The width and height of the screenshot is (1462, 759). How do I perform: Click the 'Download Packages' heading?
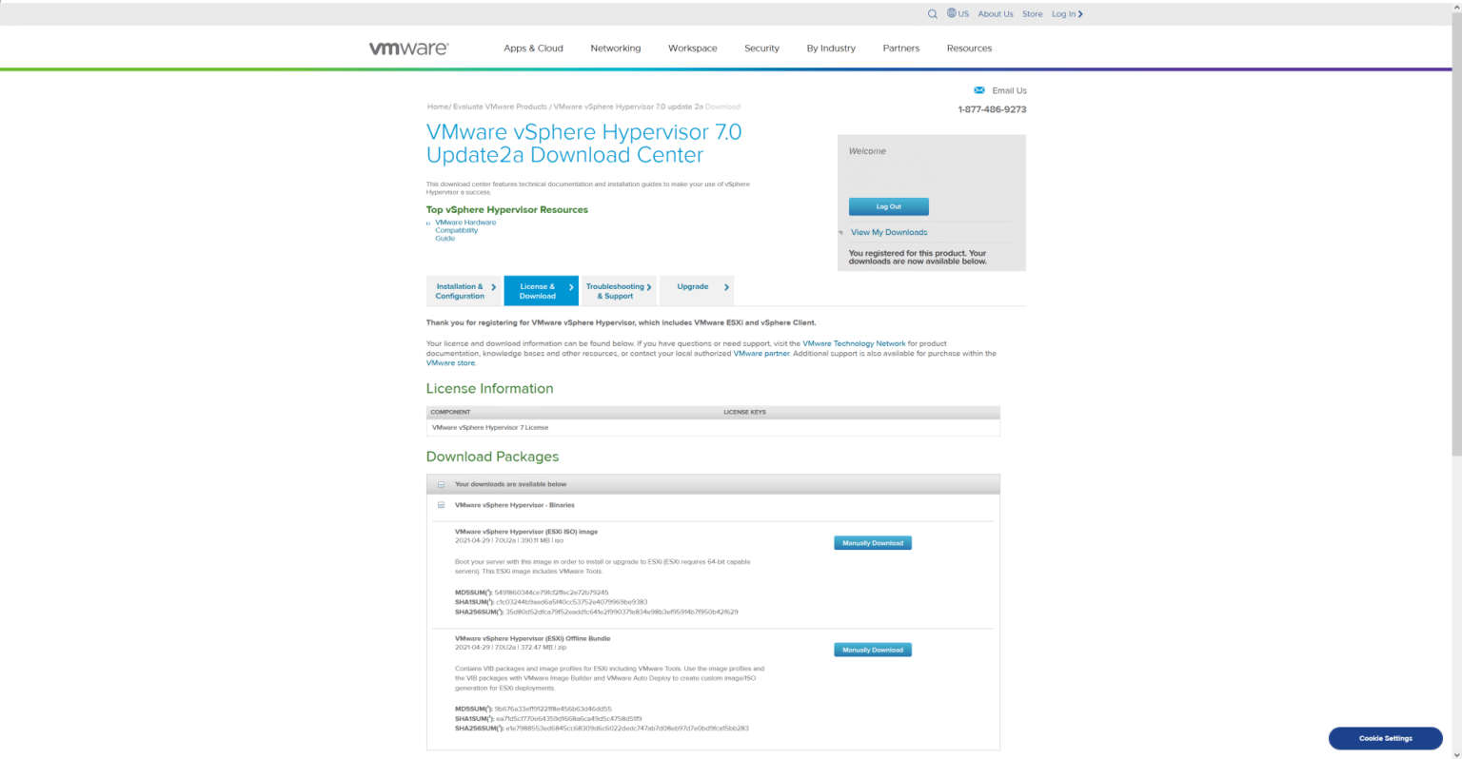tap(492, 457)
